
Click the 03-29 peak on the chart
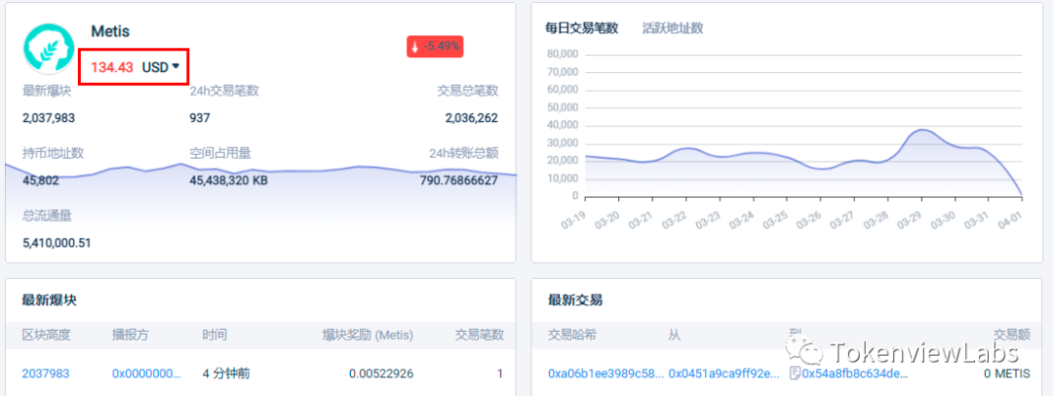921,129
